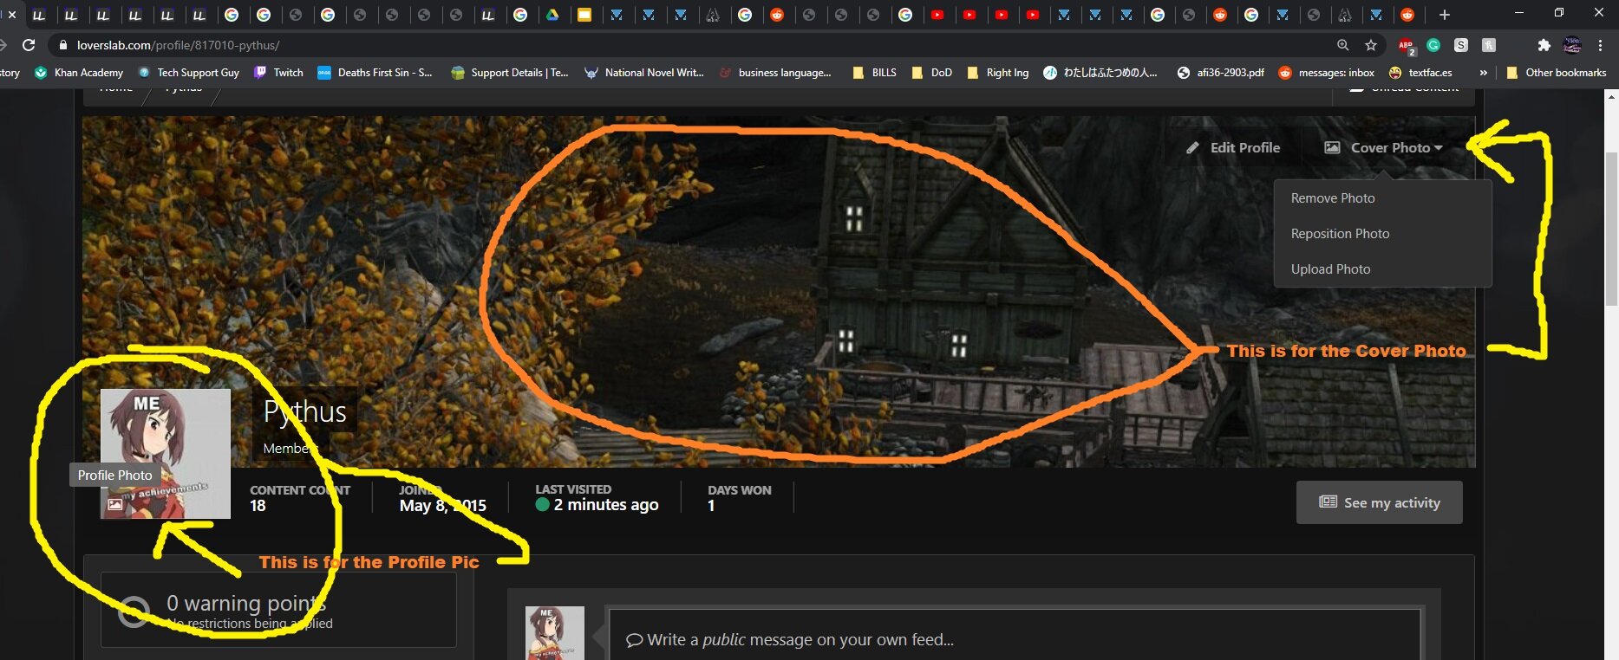
Task: Click the large profile avatar picture
Action: [166, 454]
